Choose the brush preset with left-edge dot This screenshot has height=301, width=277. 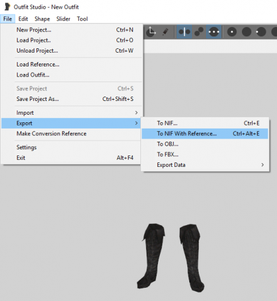coord(261,32)
